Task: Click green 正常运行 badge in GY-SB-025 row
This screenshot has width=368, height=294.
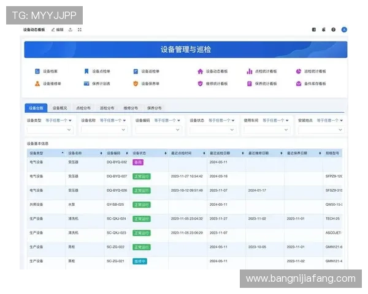Action: [x=142, y=205]
